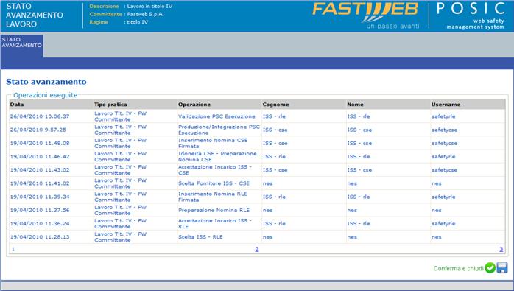Click Scelta Fornitore ISS - CSE entry
Viewport: 514px width, 291px height.
(x=214, y=183)
